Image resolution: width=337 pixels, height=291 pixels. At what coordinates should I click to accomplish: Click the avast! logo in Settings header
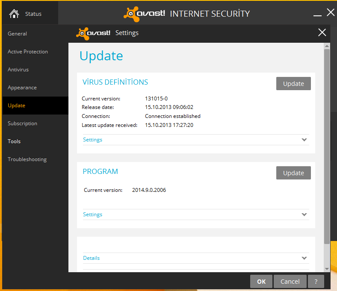[93, 33]
